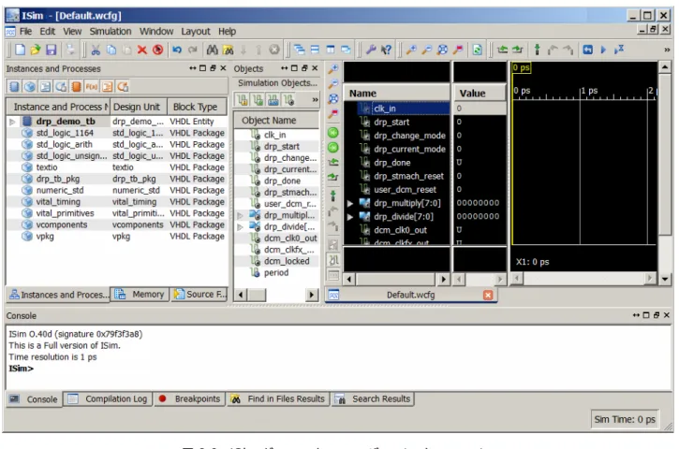Click the Object Name column header

click(276, 121)
